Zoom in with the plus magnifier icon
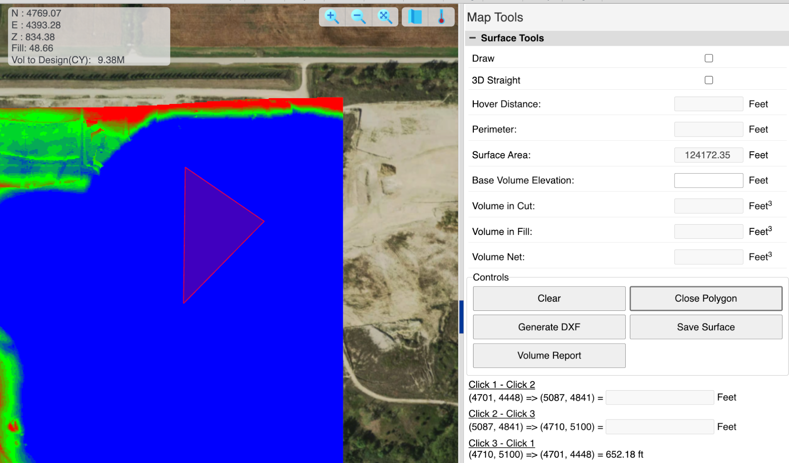Screen dimensions: 789x463 tap(332, 17)
